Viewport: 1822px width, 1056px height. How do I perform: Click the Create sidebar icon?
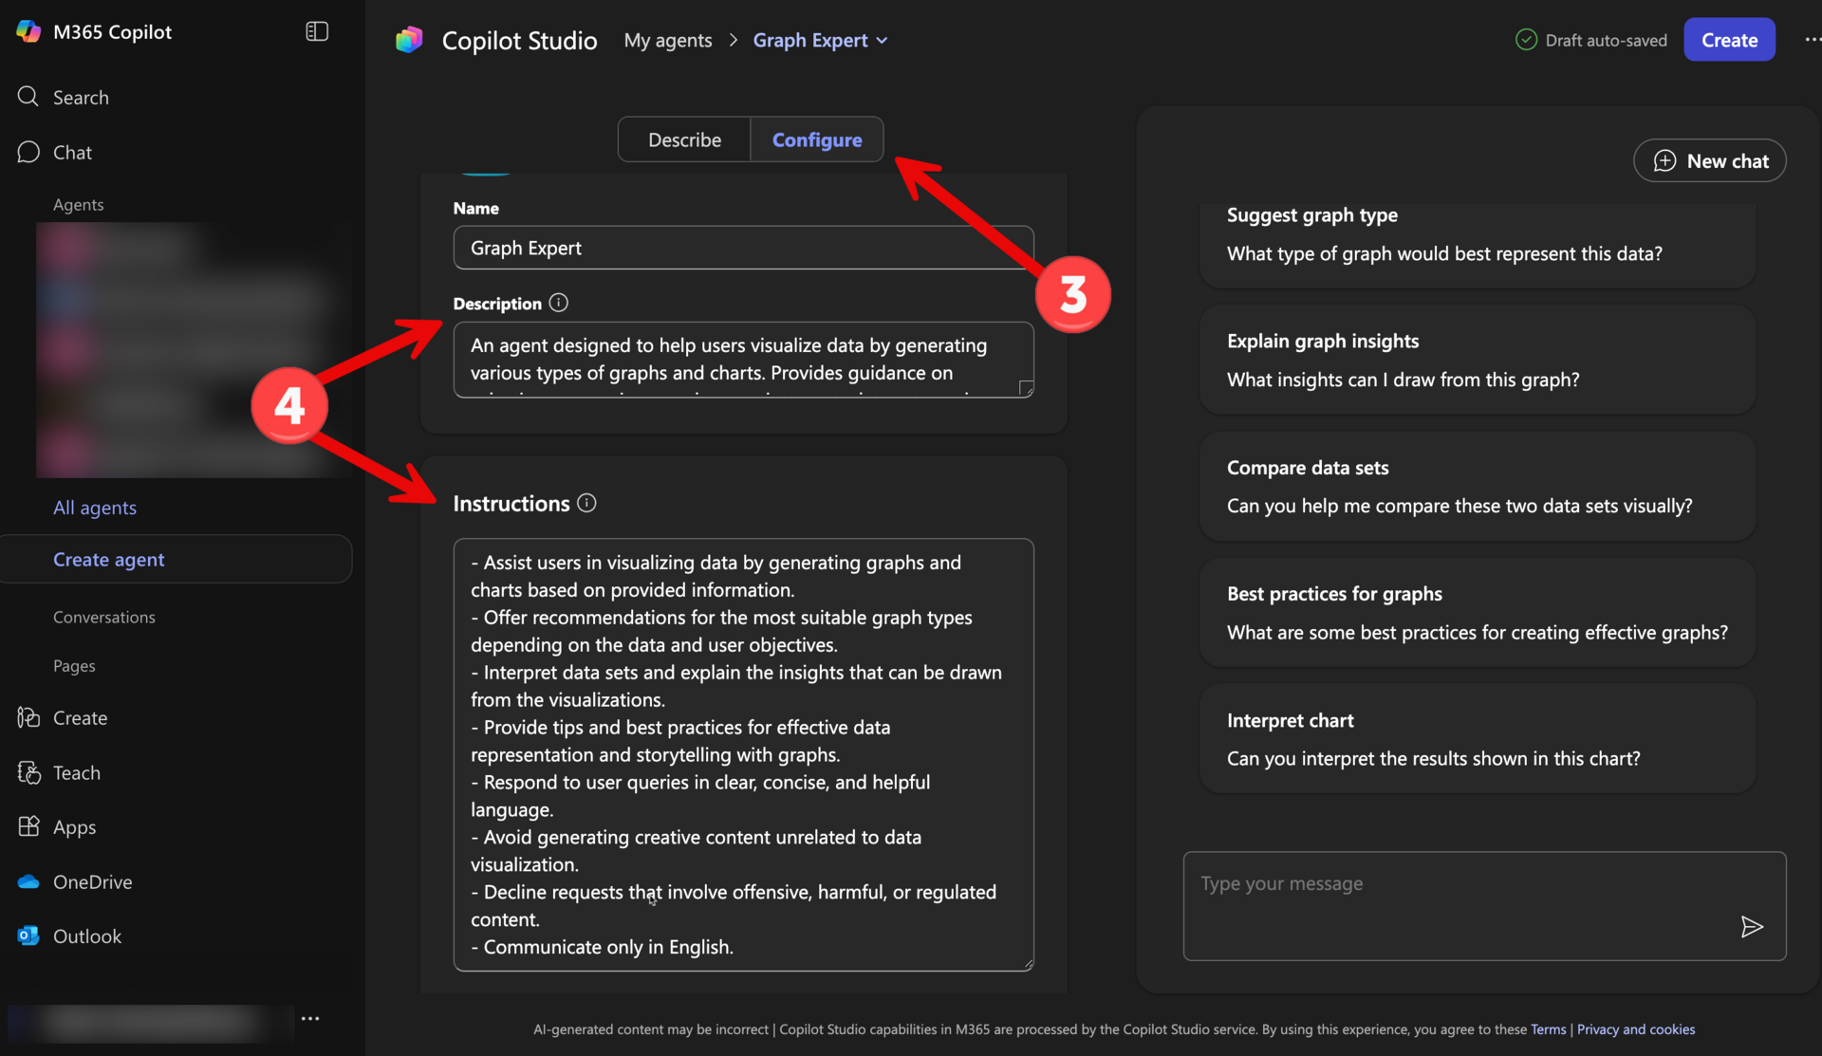28,717
